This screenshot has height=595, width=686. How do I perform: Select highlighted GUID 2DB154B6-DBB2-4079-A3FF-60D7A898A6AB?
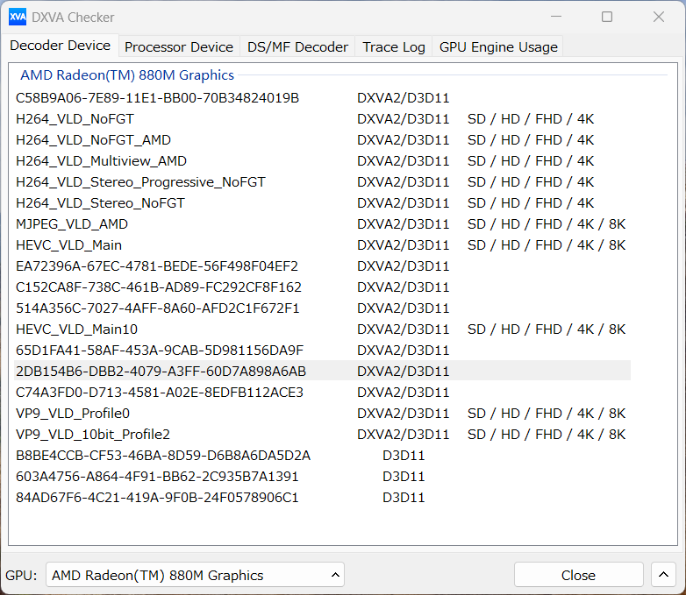322,372
